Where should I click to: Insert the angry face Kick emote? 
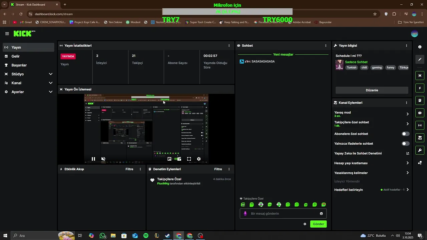pos(243,205)
